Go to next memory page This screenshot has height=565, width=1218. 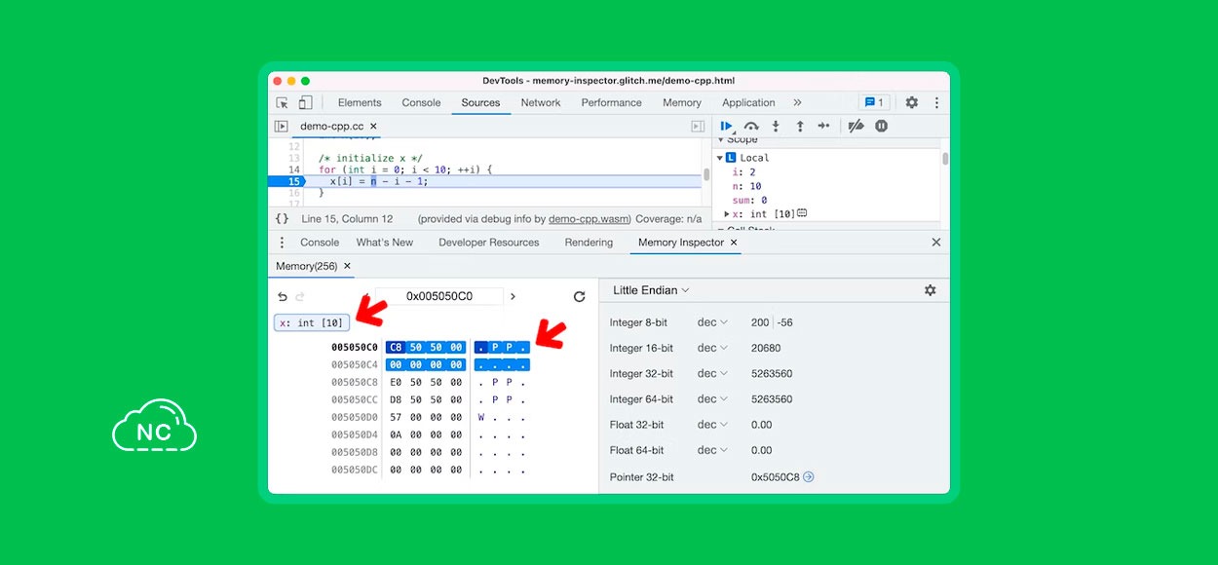click(x=514, y=296)
